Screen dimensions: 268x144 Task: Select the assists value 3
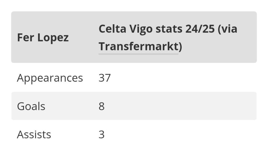pos(102,135)
